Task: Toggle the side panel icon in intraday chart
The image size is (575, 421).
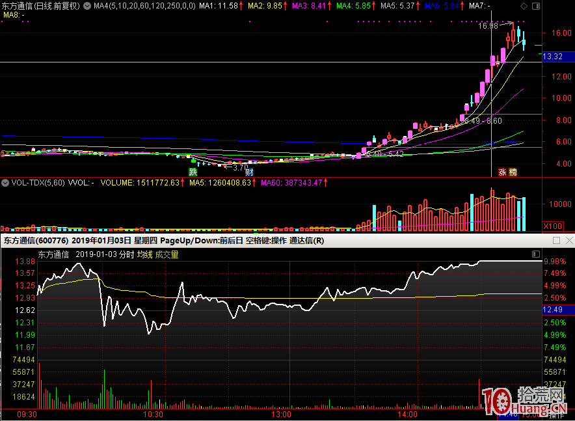Action: coord(535,254)
